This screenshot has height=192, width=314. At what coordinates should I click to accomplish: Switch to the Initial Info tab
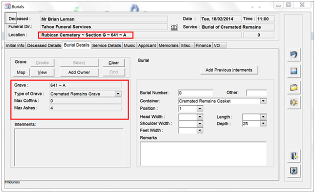[15, 45]
